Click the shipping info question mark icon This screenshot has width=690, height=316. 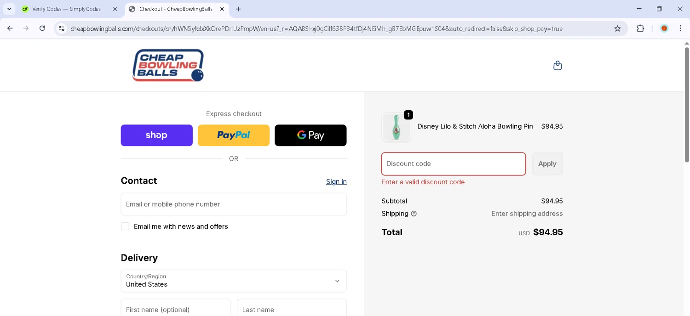[414, 214]
